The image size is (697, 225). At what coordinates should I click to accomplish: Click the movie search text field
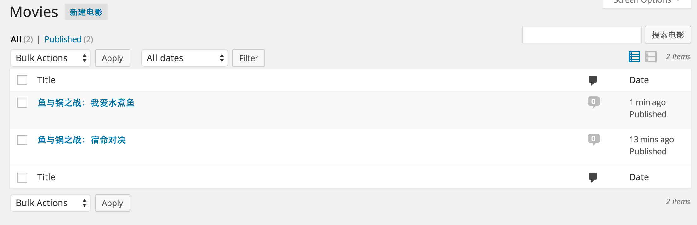tap(582, 35)
